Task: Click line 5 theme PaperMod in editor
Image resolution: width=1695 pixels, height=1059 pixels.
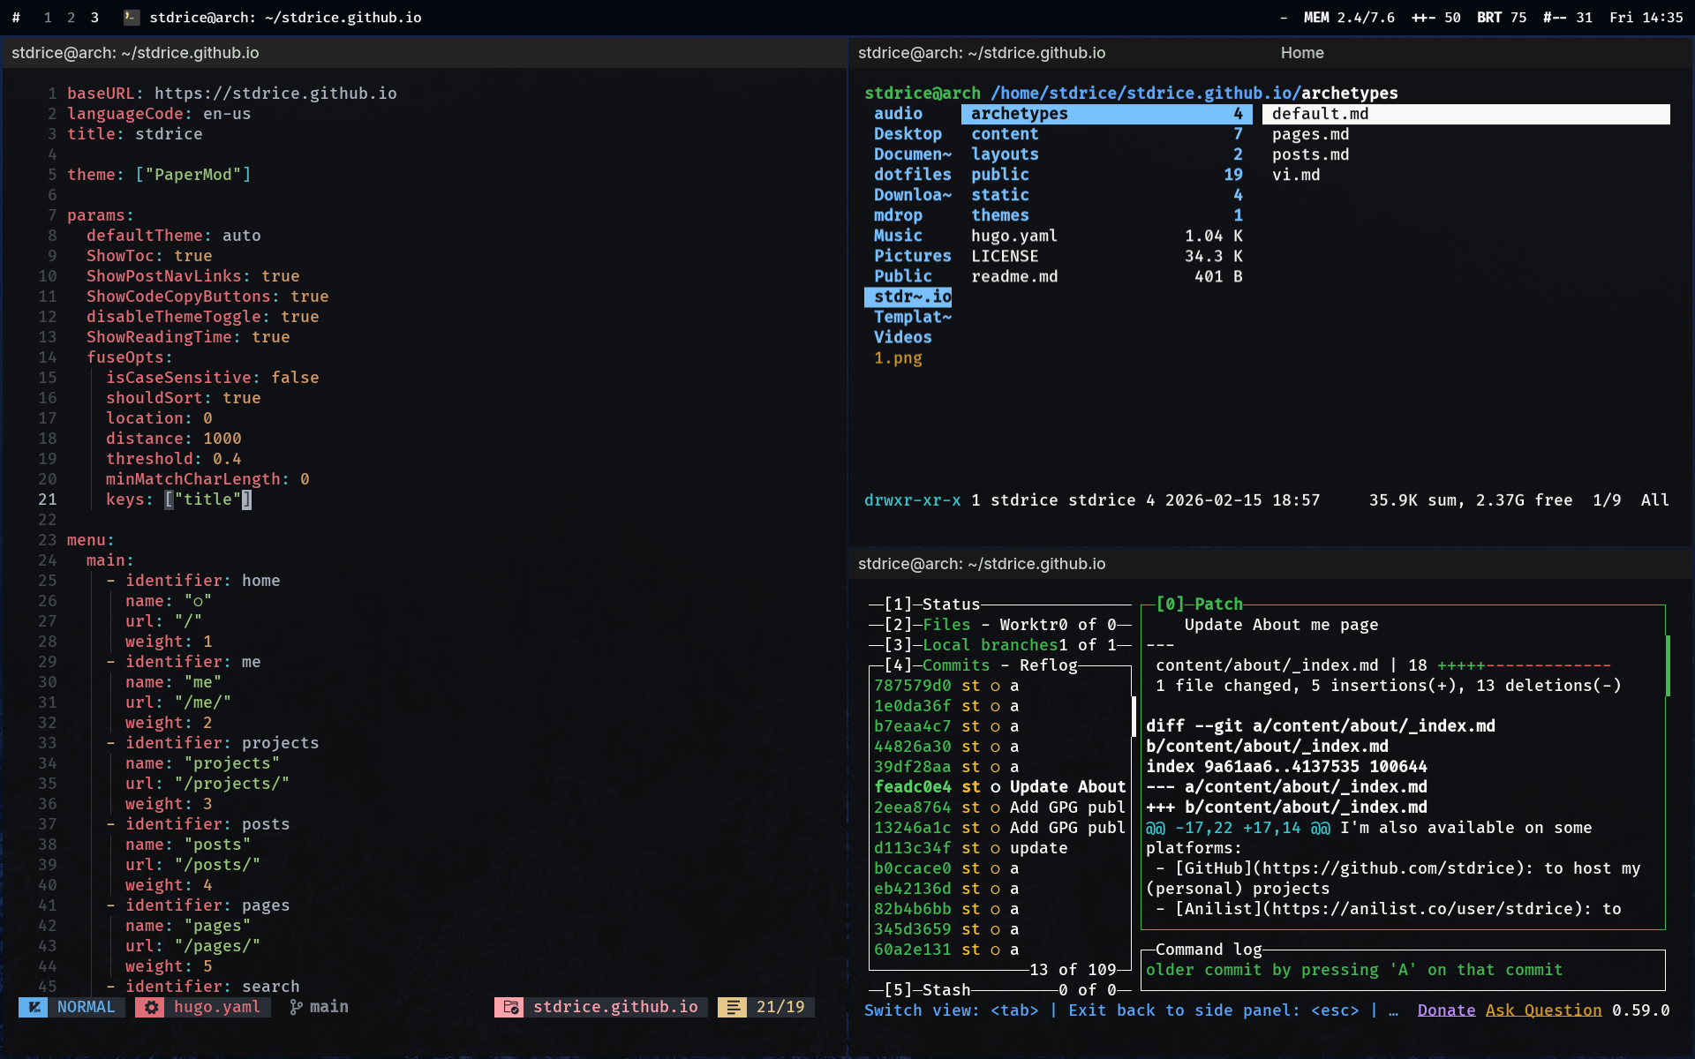Action: (159, 175)
